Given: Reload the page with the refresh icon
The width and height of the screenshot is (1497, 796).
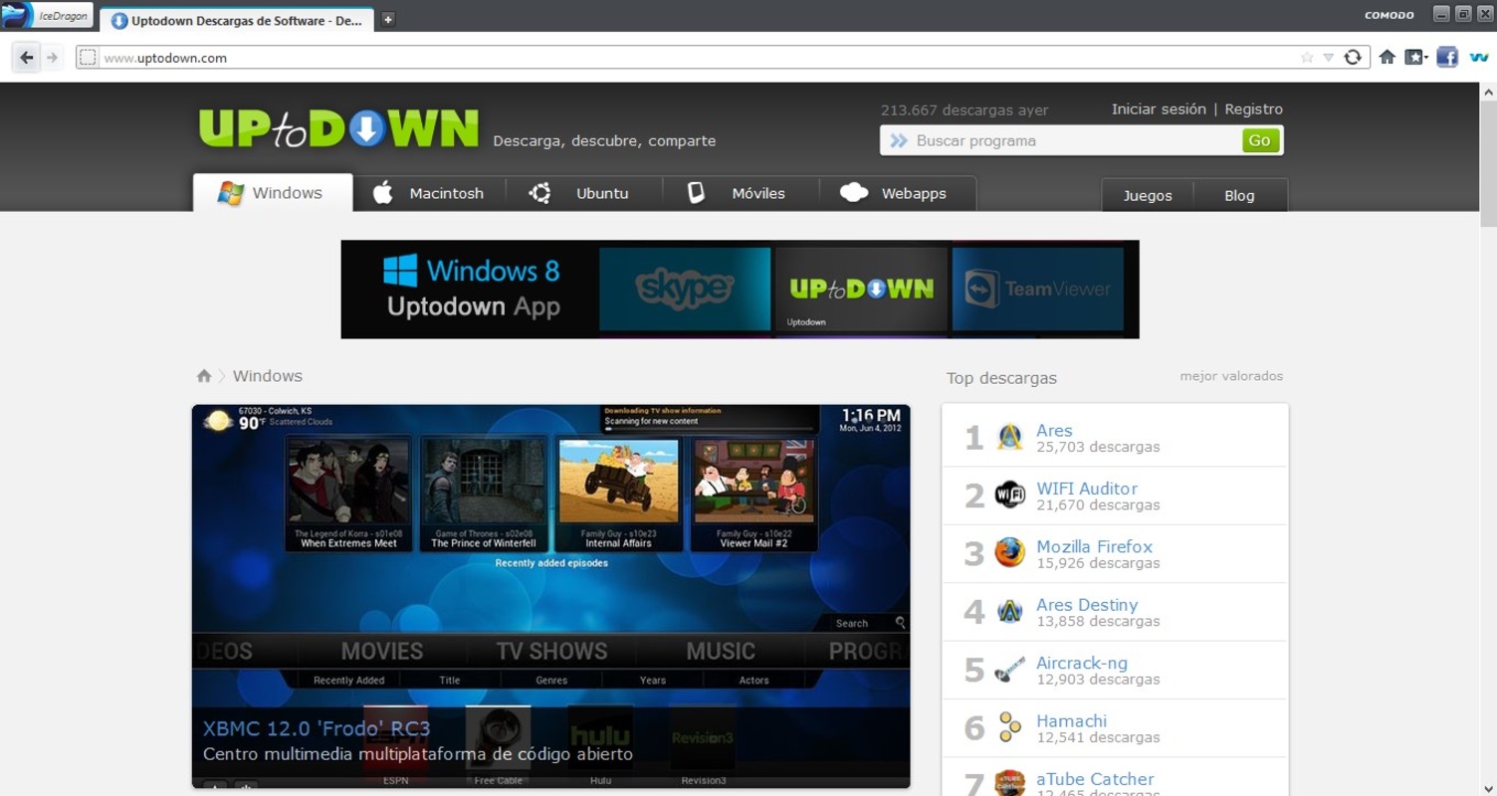Looking at the screenshot, I should tap(1352, 58).
